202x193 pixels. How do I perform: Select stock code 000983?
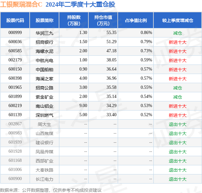(15, 133)
